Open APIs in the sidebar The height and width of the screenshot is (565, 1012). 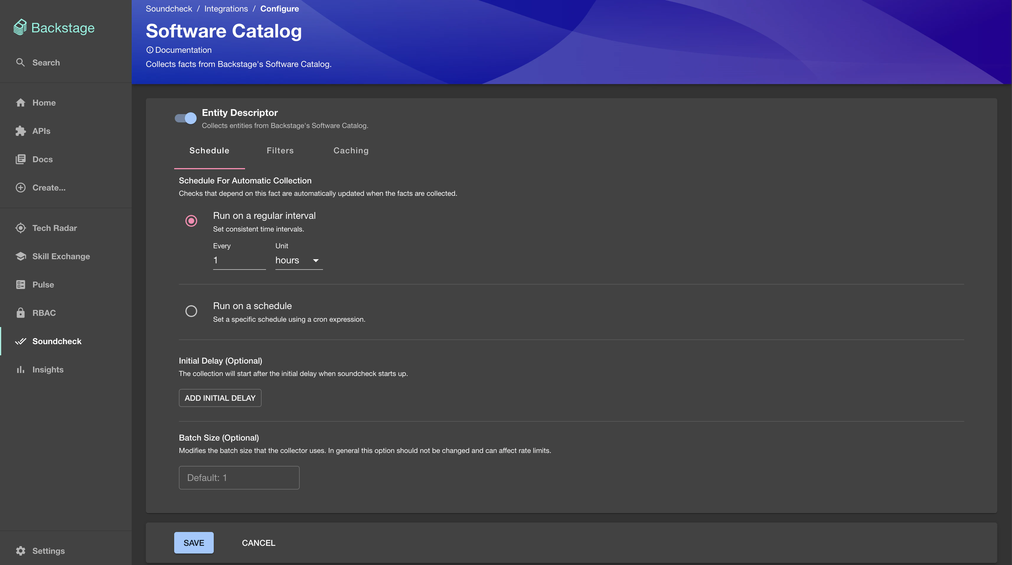[66, 131]
